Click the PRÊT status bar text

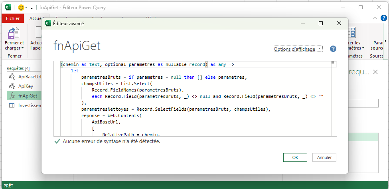(x=8, y=185)
